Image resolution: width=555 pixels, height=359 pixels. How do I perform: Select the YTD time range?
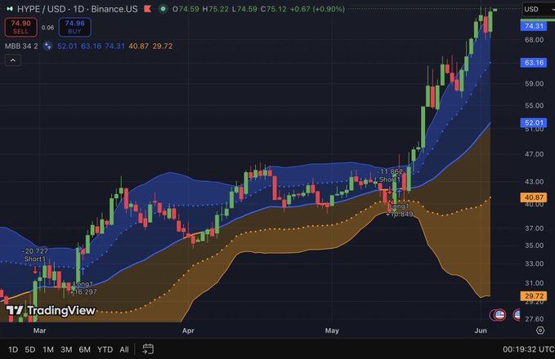(105, 349)
